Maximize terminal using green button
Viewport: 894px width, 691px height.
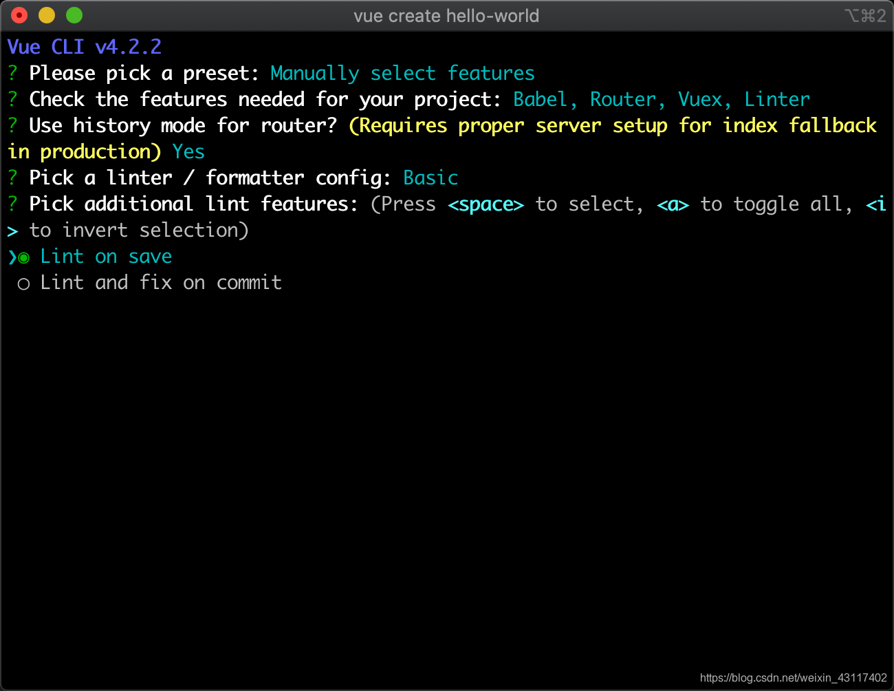click(74, 15)
